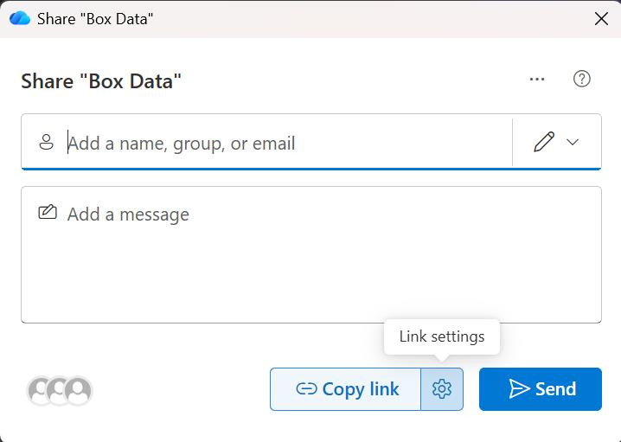Click the OneDrive cloud icon in title bar

pos(20,18)
